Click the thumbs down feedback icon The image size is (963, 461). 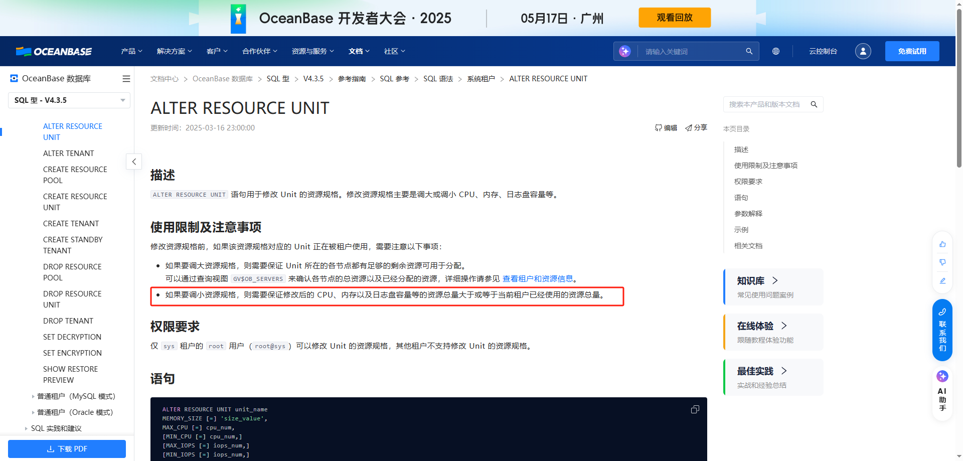[942, 262]
